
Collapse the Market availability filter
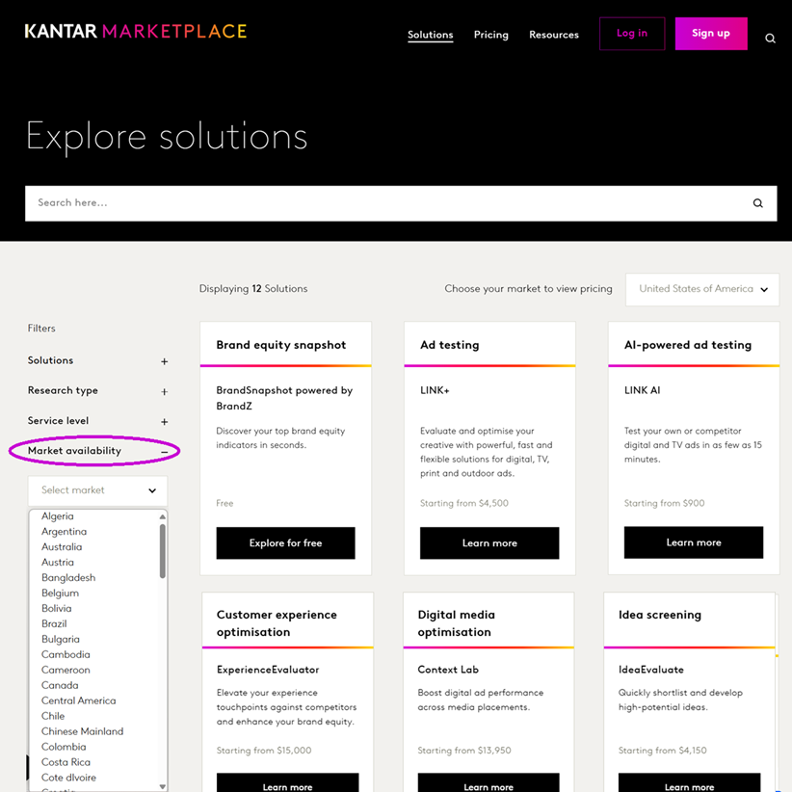[98, 451]
